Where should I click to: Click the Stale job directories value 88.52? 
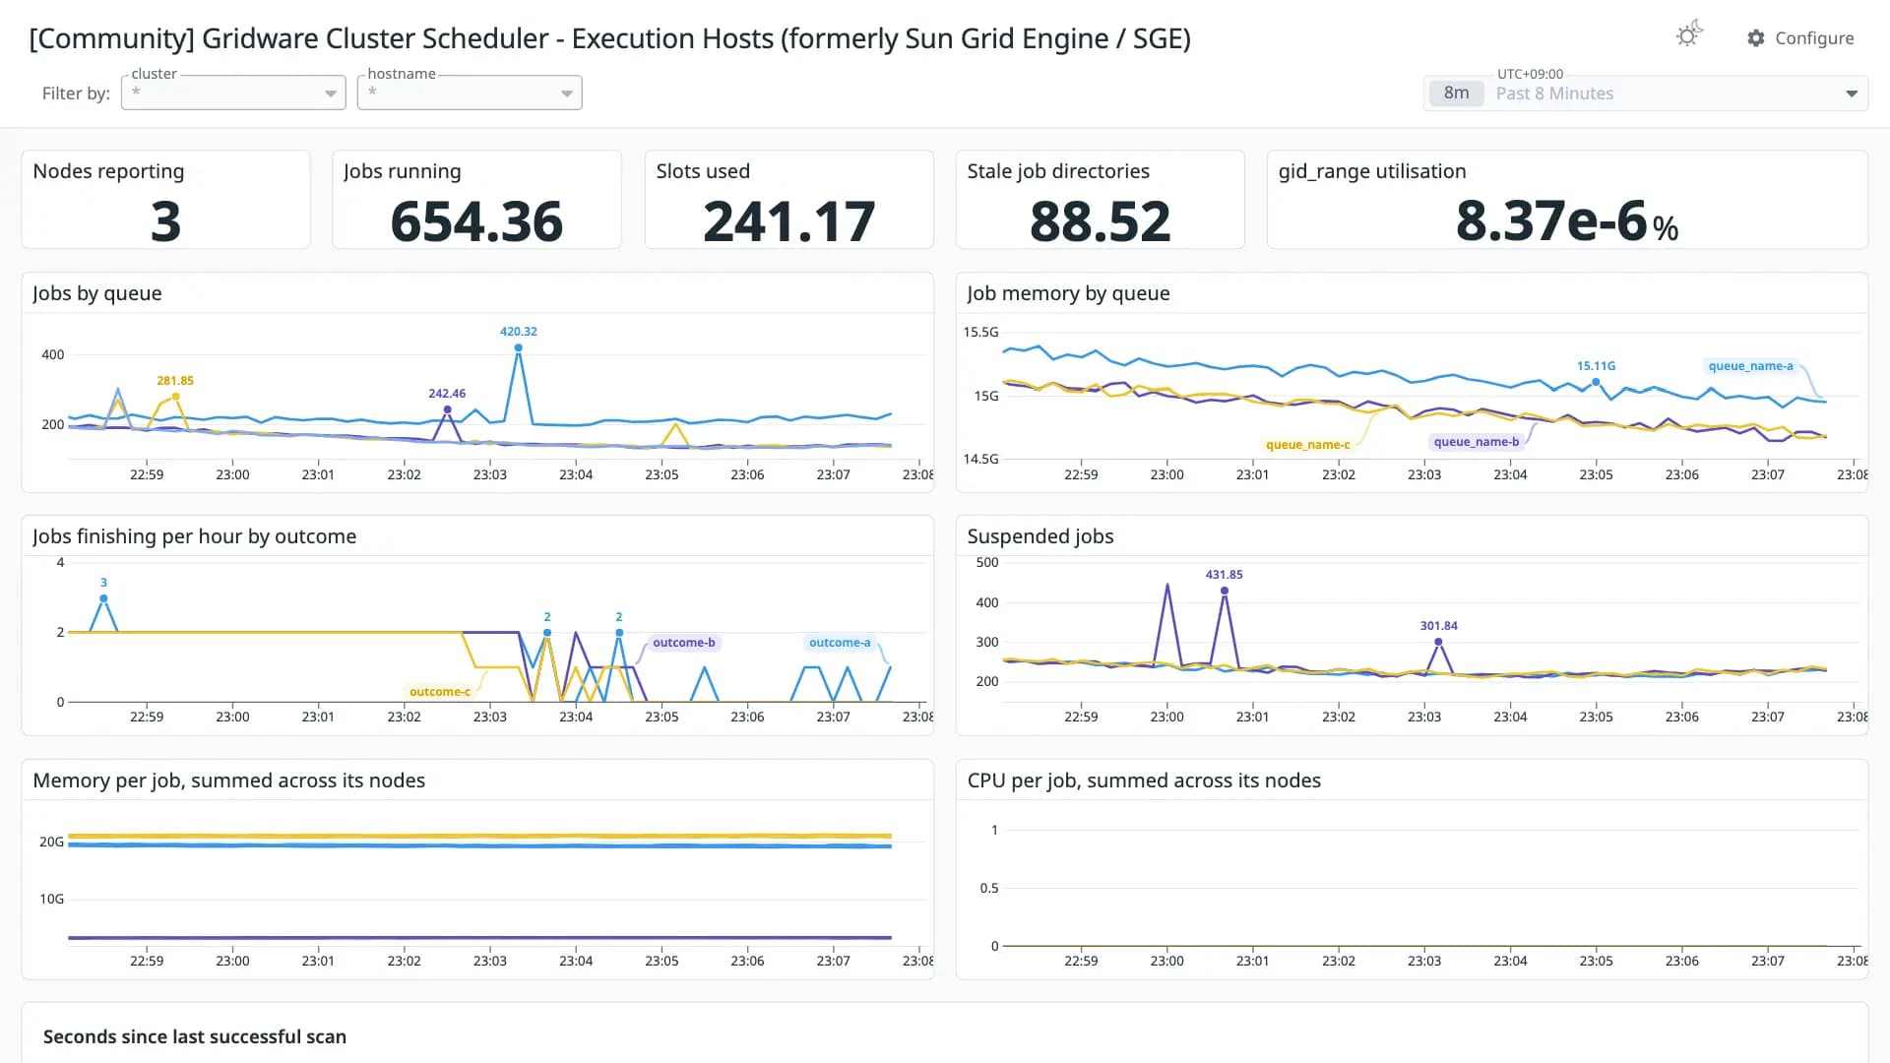point(1100,221)
